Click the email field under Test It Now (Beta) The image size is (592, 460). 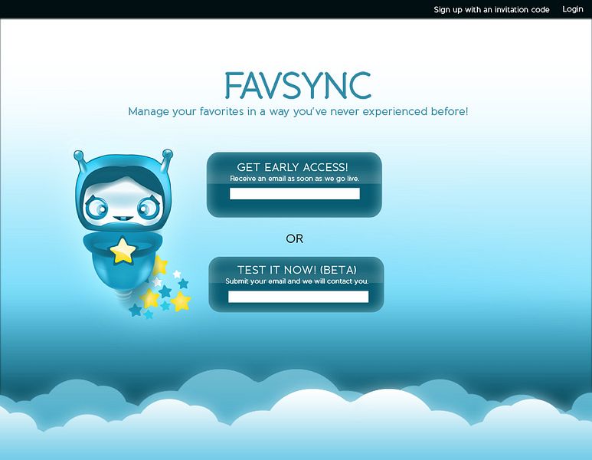298,297
